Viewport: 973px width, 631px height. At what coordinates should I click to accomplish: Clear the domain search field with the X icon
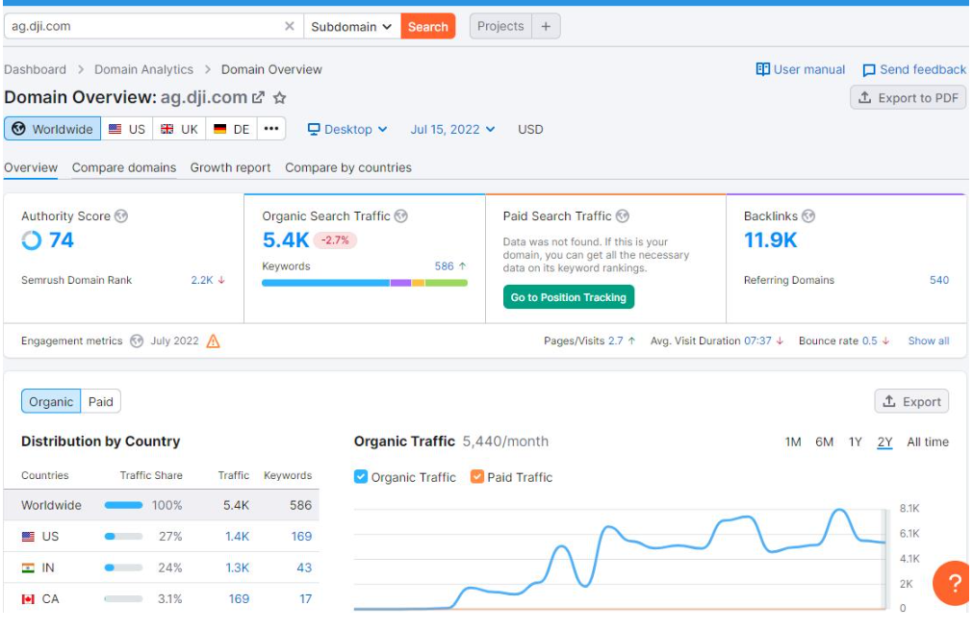289,26
